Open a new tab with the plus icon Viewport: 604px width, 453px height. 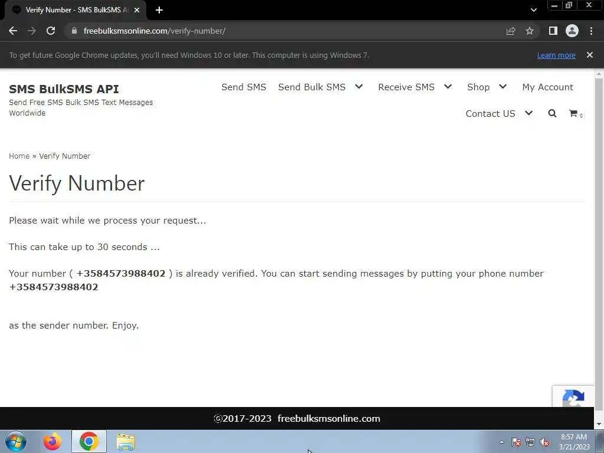159,10
